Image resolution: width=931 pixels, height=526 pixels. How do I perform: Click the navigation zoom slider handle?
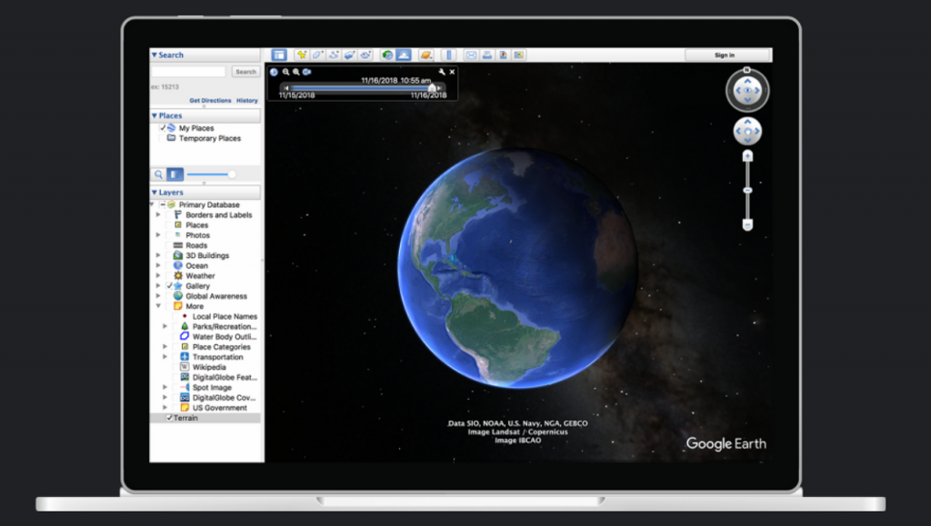click(747, 191)
